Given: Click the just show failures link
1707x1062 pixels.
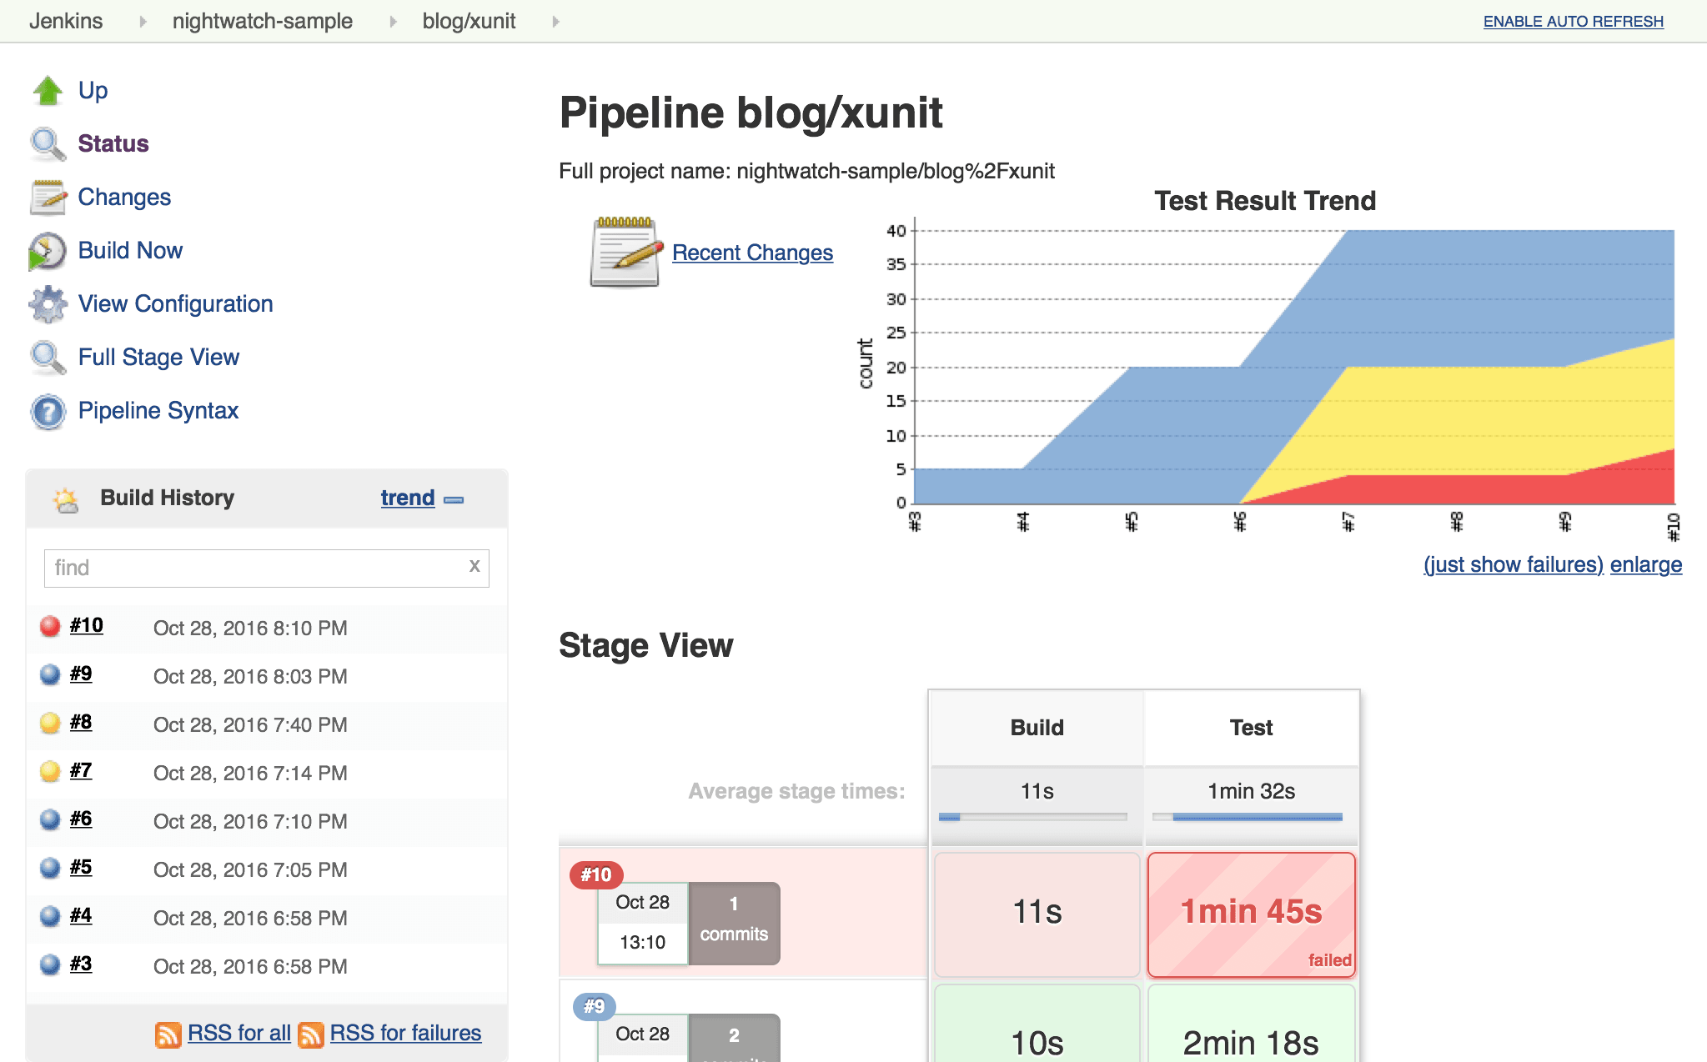Looking at the screenshot, I should pyautogui.click(x=1513, y=565).
